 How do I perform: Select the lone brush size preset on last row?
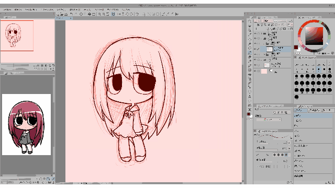coord(296,97)
